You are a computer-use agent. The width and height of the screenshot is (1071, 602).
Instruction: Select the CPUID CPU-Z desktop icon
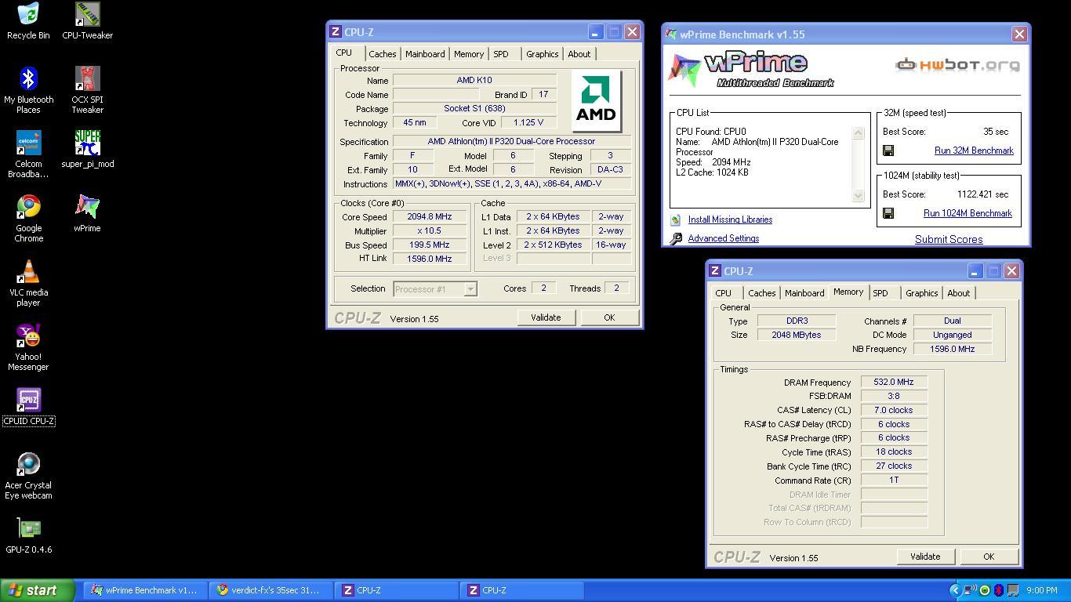28,407
